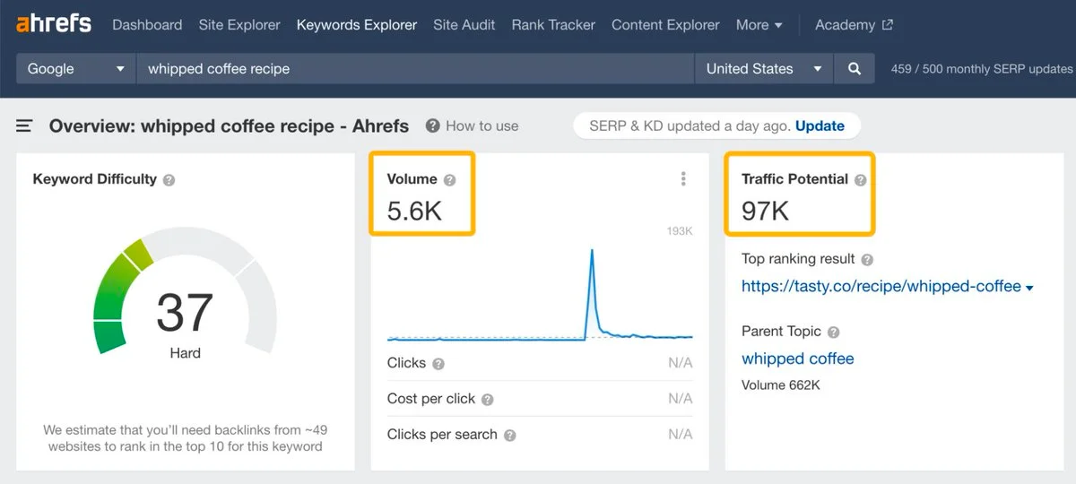The image size is (1076, 484).
Task: Click the Ahrefs logo
Action: [54, 24]
